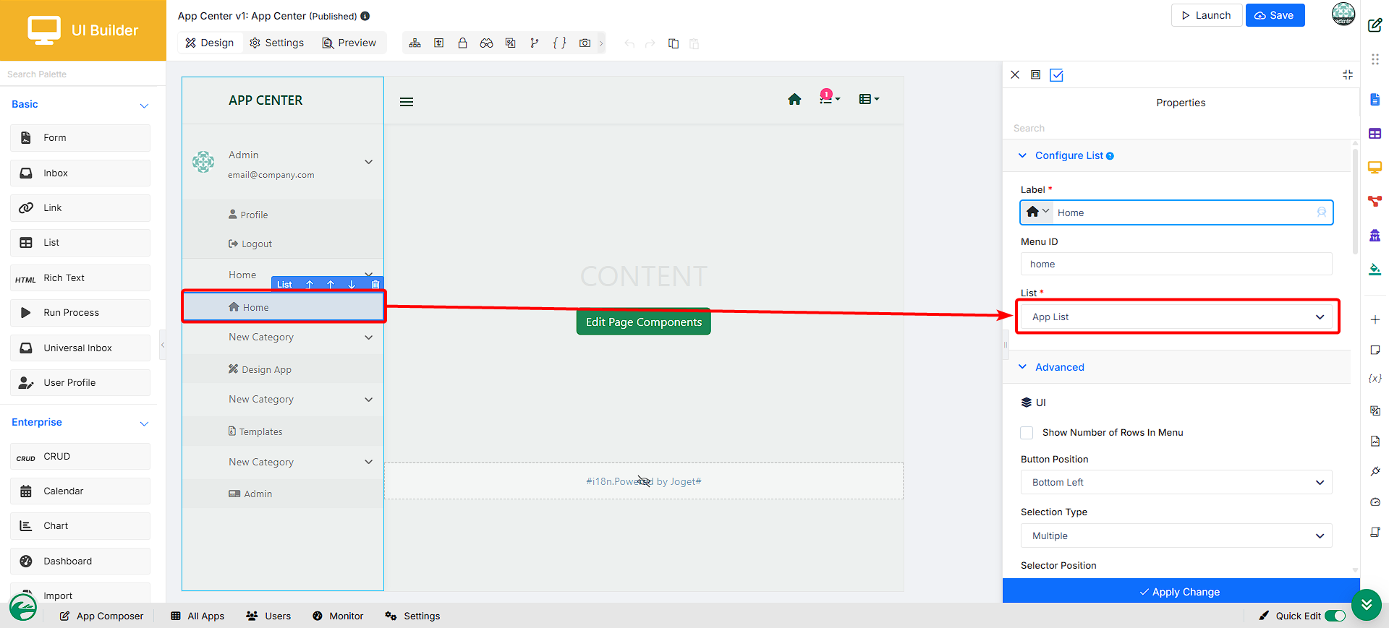
Task: Click the blue form document icon in right sidebar
Action: [1375, 99]
